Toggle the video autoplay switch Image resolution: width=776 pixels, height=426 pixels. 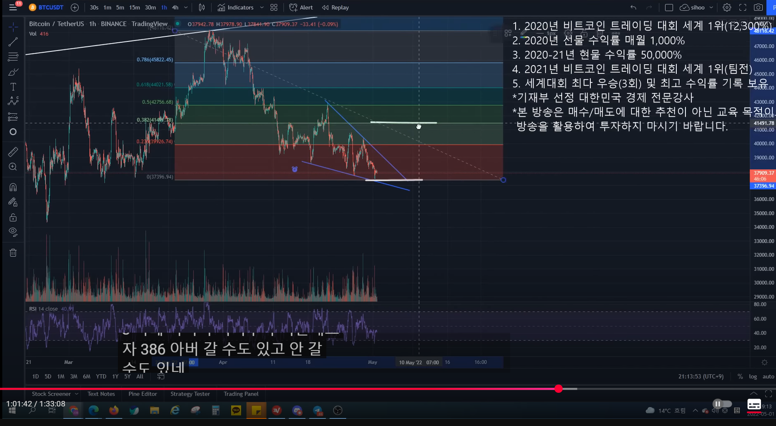[722, 404]
